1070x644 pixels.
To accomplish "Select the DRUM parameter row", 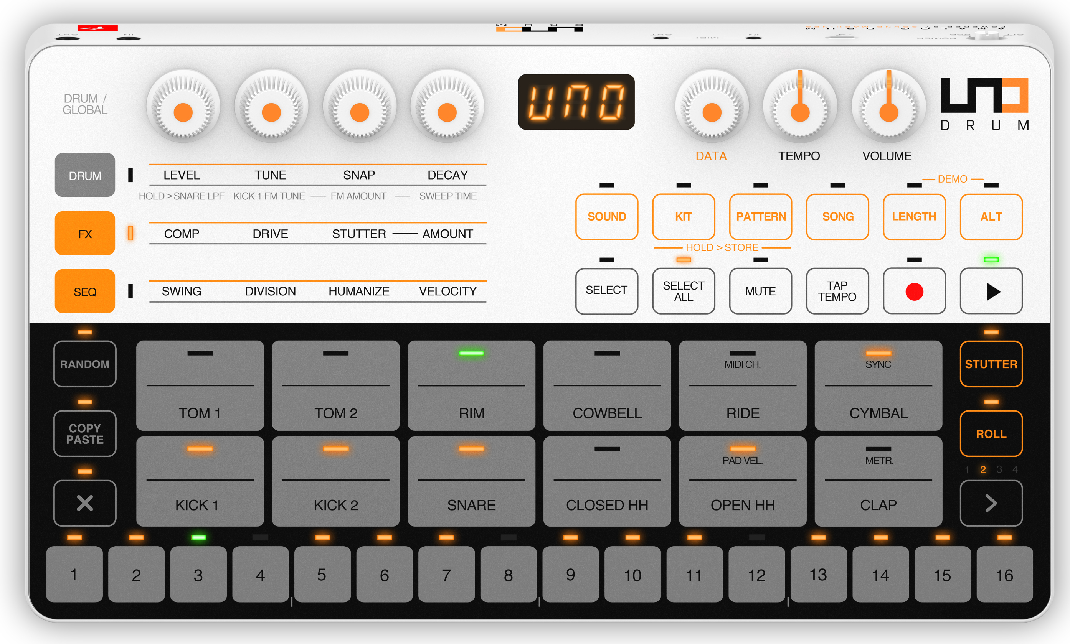I will [x=85, y=175].
